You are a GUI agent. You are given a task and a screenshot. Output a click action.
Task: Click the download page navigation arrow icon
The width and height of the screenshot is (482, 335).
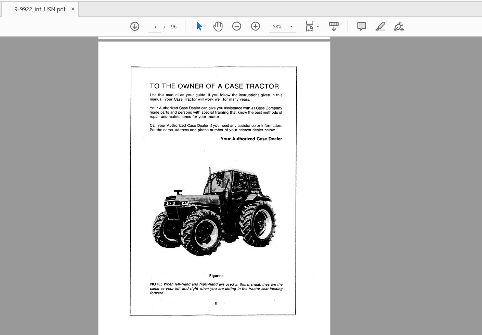point(135,26)
